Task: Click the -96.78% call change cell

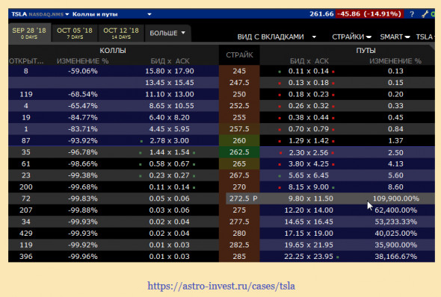Action: coord(83,152)
